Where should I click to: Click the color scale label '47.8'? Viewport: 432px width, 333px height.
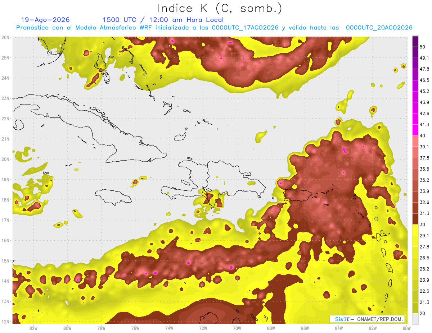click(424, 69)
